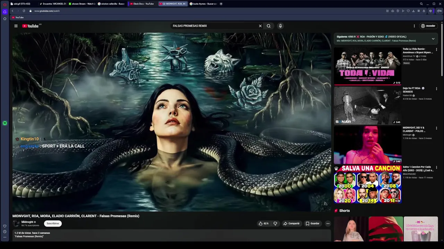Image resolution: width=444 pixels, height=249 pixels.
Task: Click the browser tab search magnifier
Action: tap(421, 4)
